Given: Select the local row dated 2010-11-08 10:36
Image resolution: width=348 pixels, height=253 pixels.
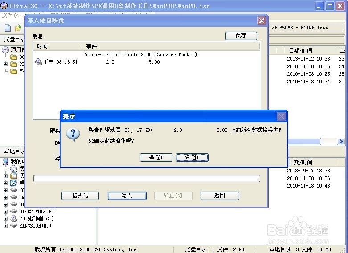Looking at the screenshot, I should pos(308,179).
